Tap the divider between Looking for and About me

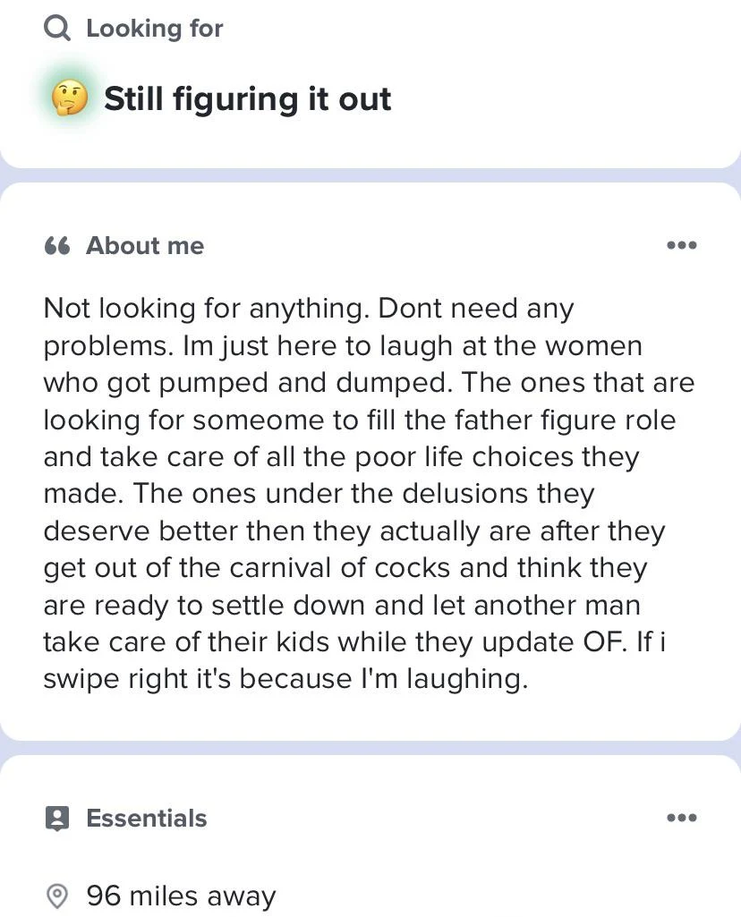(370, 175)
